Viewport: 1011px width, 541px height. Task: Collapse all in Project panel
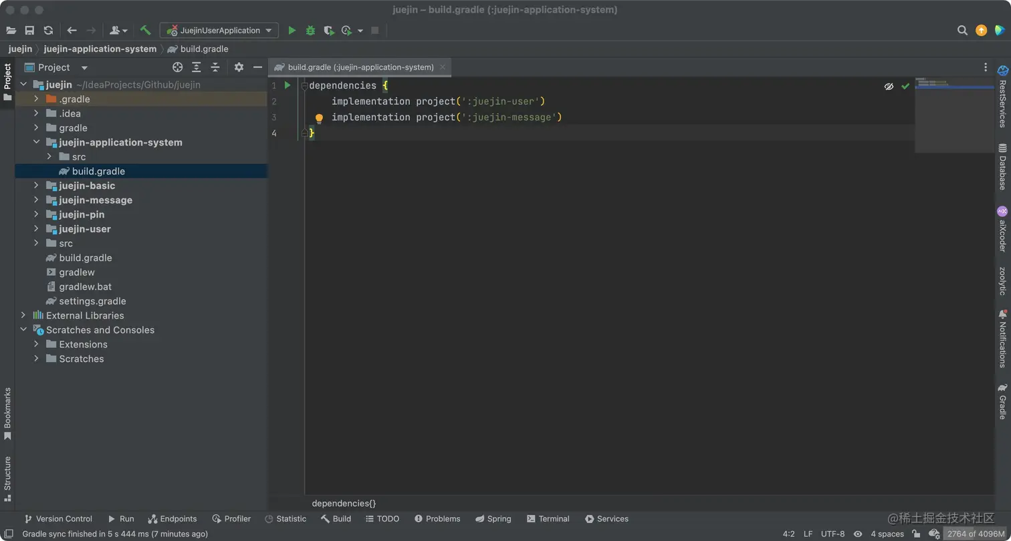coord(215,67)
